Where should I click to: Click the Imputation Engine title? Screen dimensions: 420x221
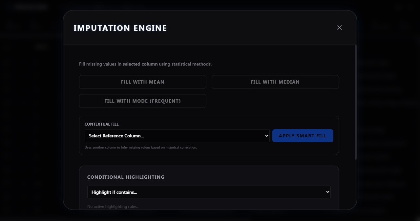pos(120,28)
